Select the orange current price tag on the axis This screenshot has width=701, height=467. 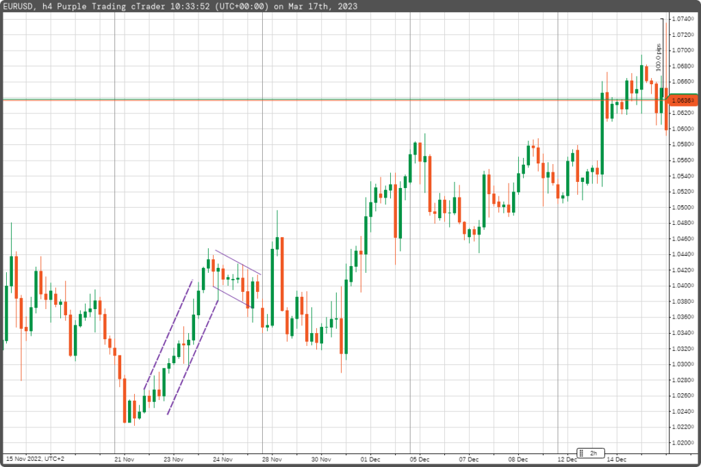tap(685, 99)
